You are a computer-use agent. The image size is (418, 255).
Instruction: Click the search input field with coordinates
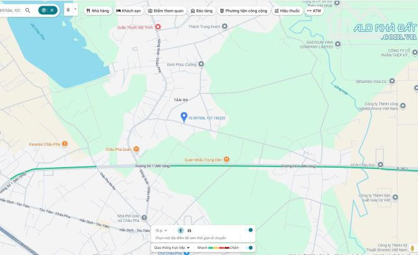pyautogui.click(x=11, y=11)
